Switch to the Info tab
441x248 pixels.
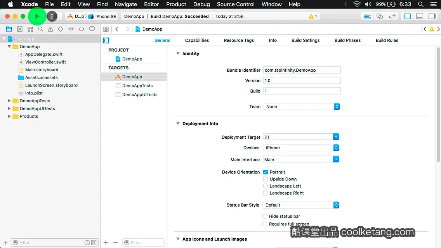pos(273,40)
